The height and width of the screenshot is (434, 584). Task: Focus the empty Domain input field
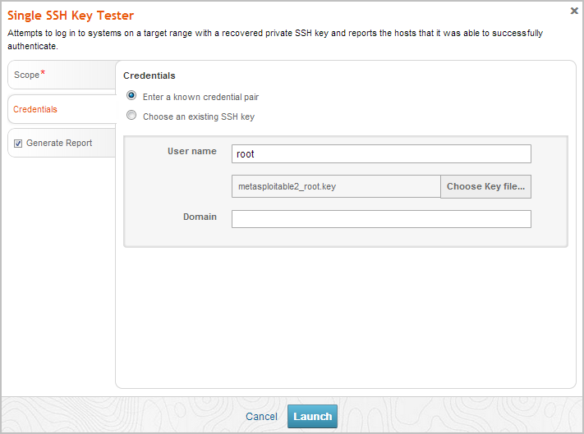(381, 219)
